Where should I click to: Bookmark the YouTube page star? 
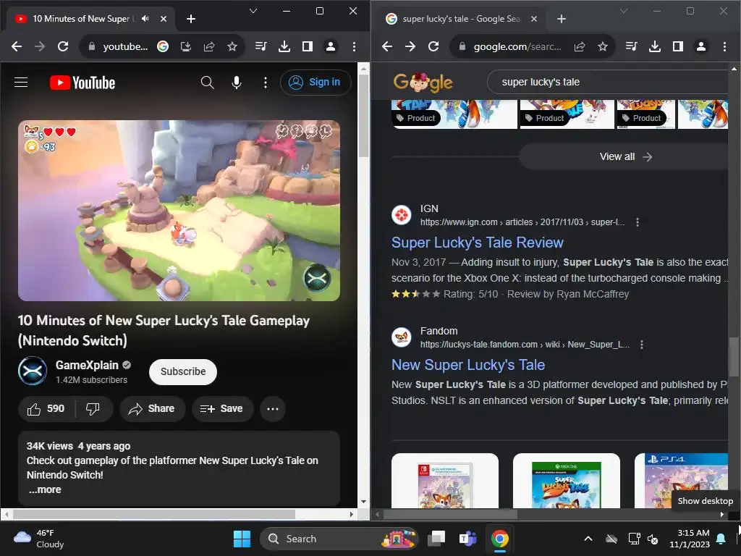pyautogui.click(x=232, y=46)
